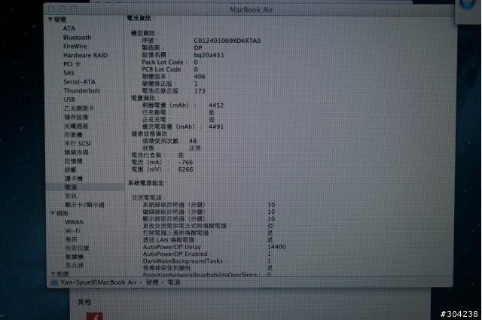Select Bluetooth in the sidebar

tap(77, 38)
